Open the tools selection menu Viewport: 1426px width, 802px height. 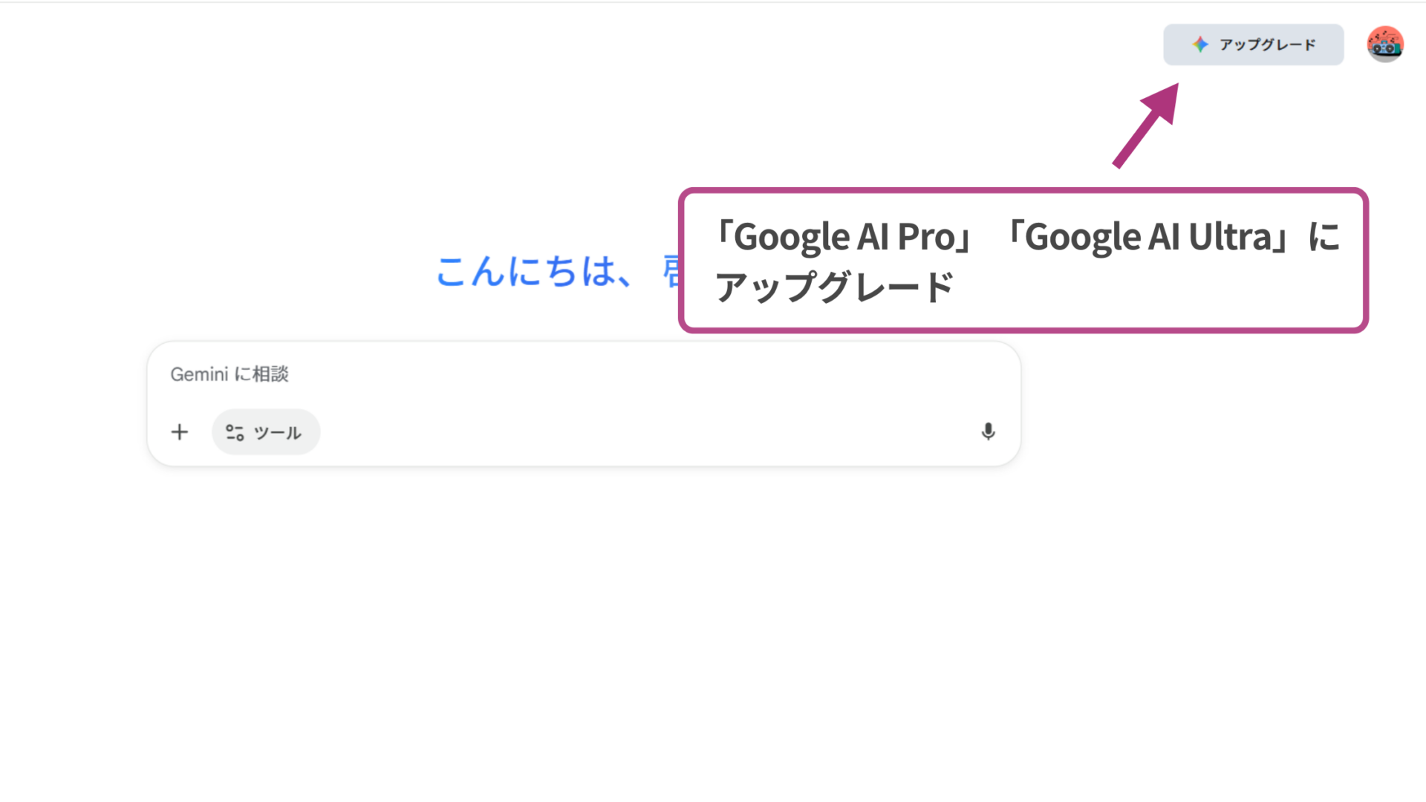pyautogui.click(x=265, y=431)
